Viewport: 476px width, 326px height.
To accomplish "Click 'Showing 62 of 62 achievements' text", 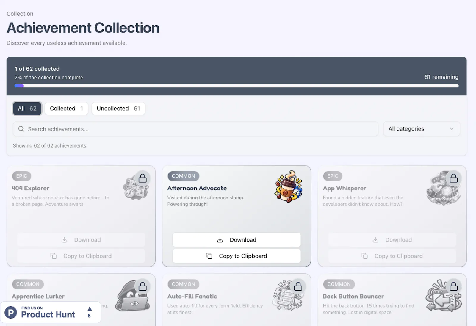I will coord(49,145).
